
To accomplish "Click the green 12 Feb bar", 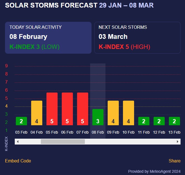I will pos(159,121).
